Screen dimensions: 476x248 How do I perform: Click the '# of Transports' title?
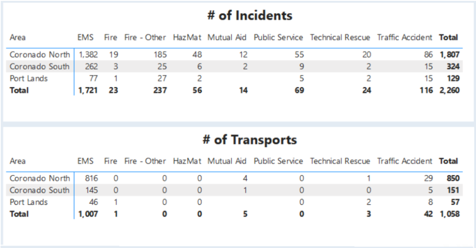coord(250,140)
